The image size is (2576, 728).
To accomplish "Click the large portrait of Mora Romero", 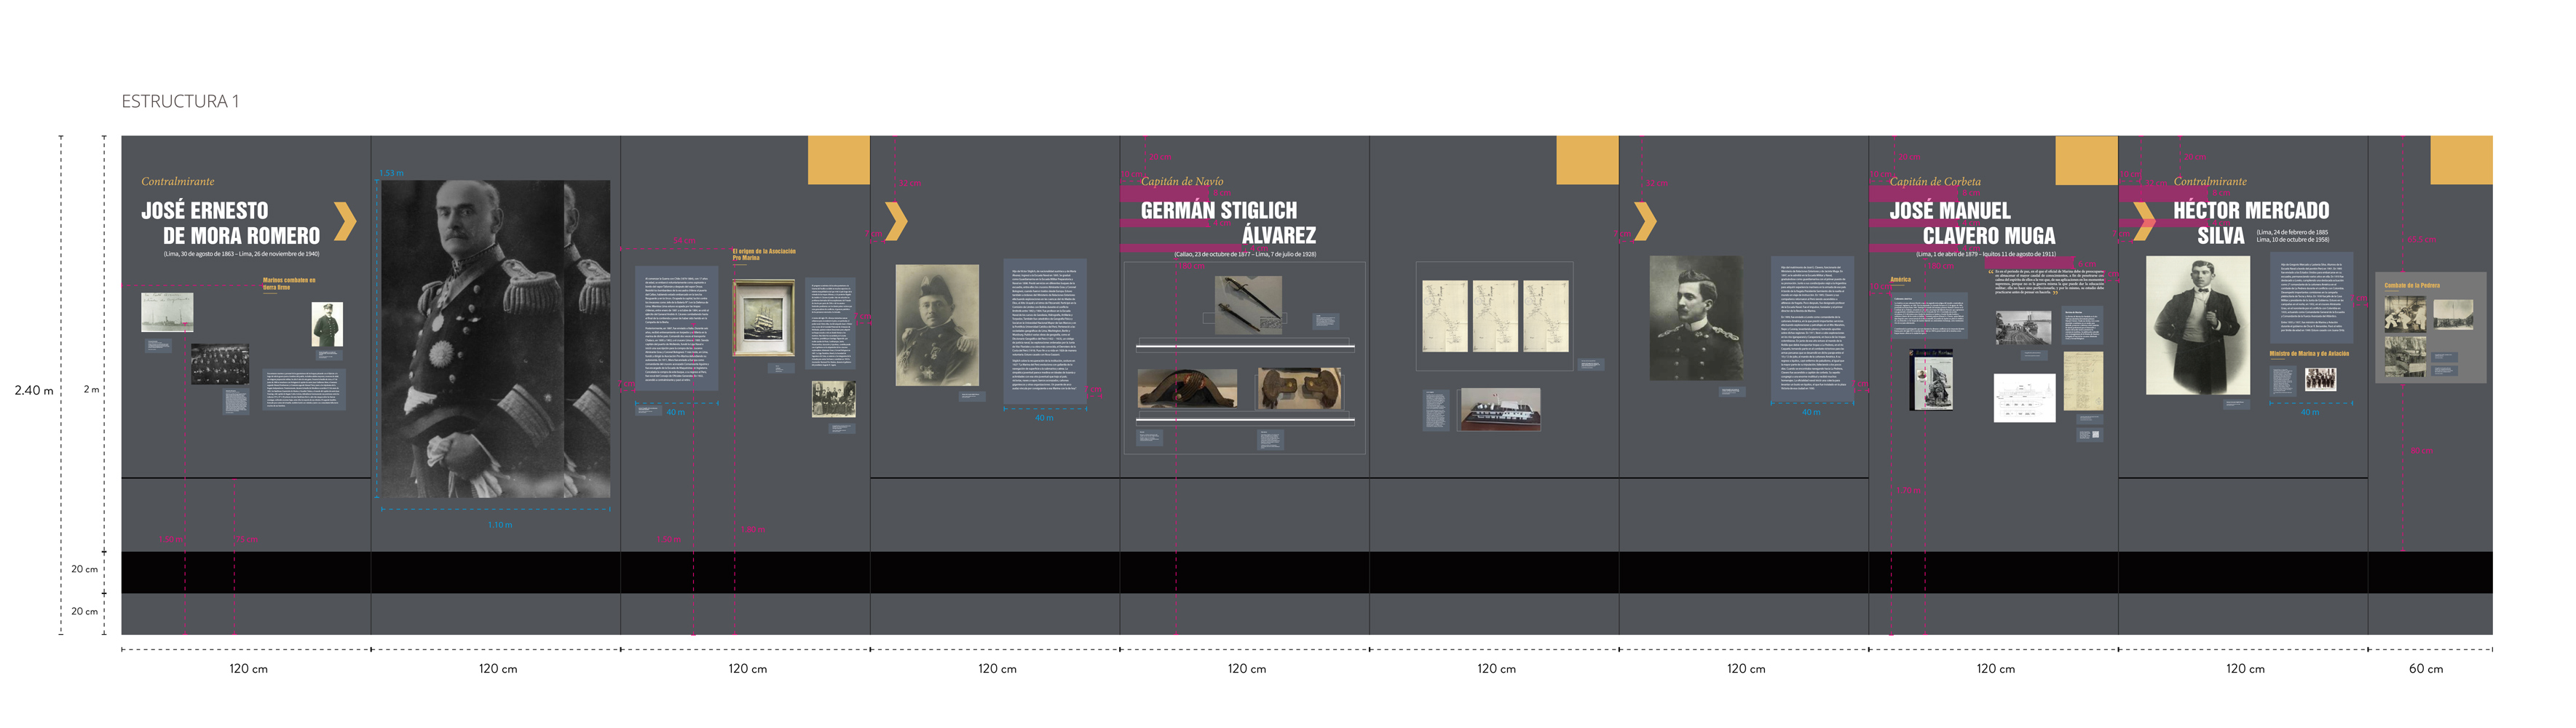I will point(495,339).
